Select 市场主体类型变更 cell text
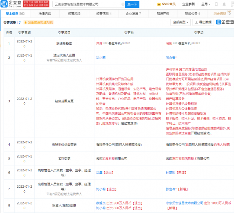 point(64,144)
